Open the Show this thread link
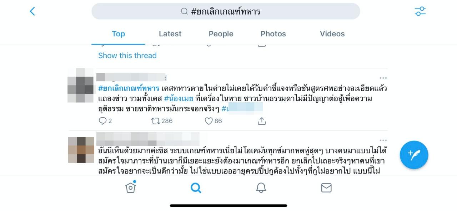 tap(127, 56)
